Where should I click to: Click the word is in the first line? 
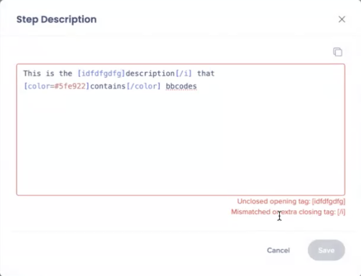click(50, 74)
